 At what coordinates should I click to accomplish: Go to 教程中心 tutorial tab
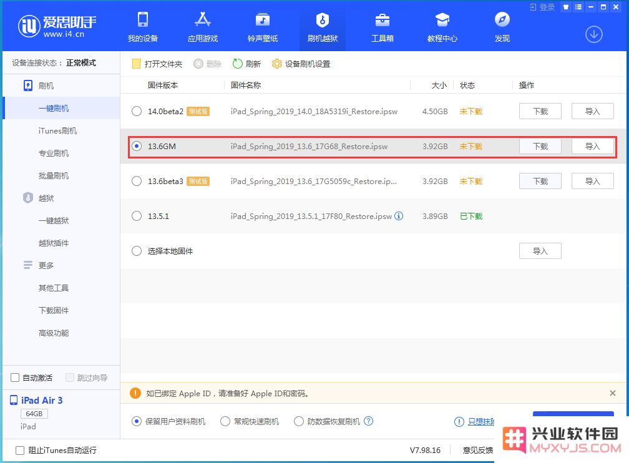coord(442,27)
